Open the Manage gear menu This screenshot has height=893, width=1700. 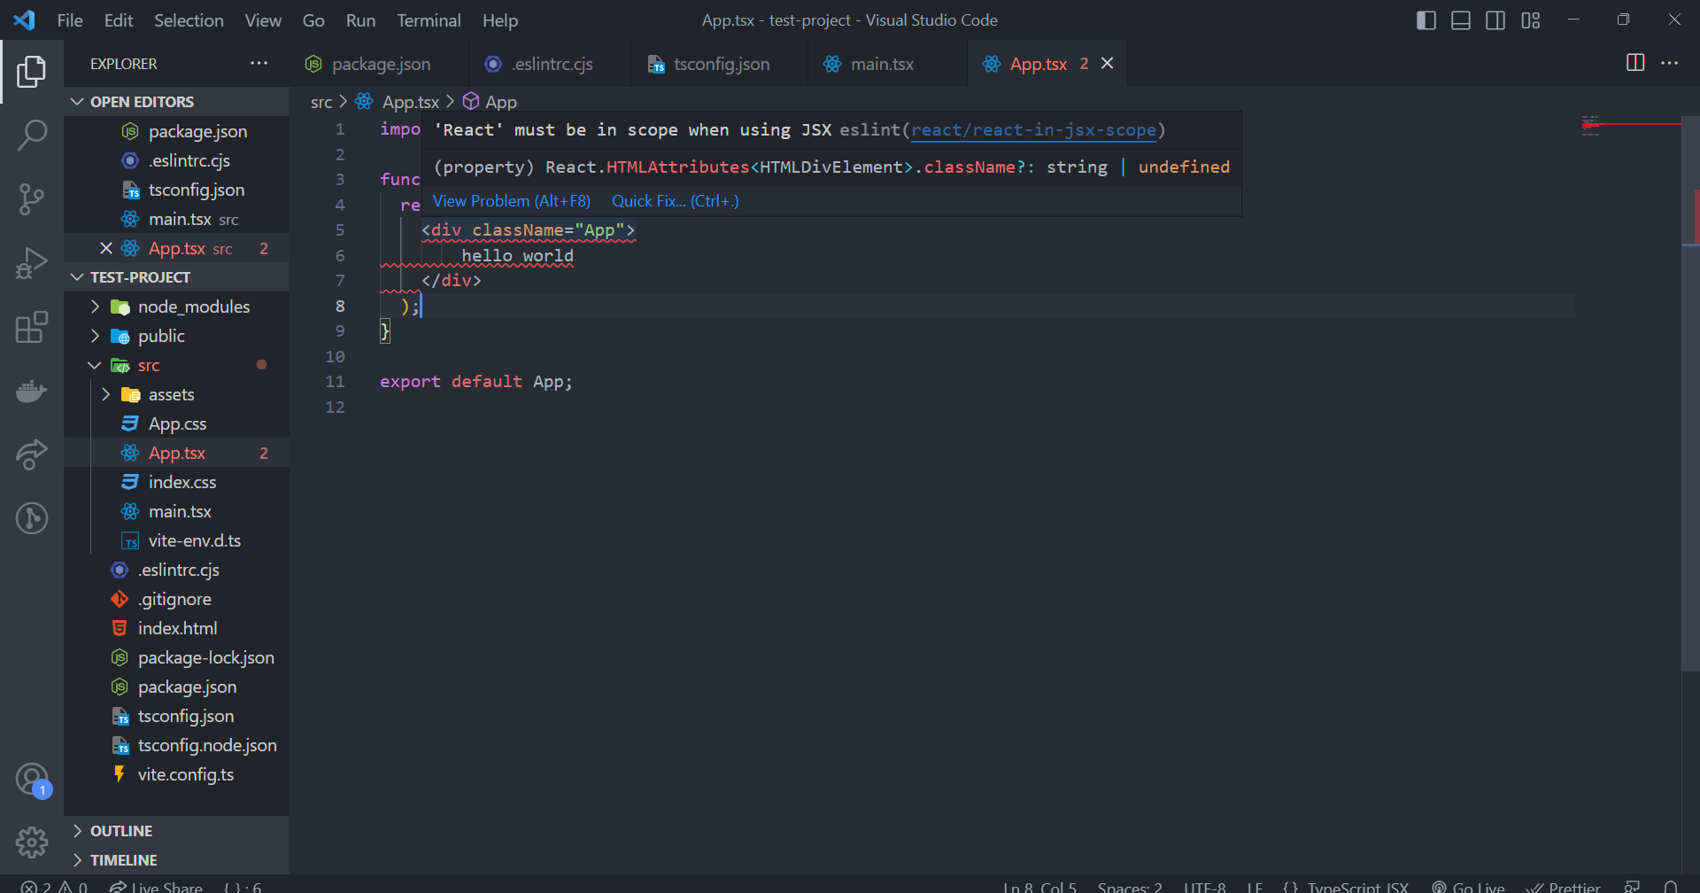click(32, 843)
